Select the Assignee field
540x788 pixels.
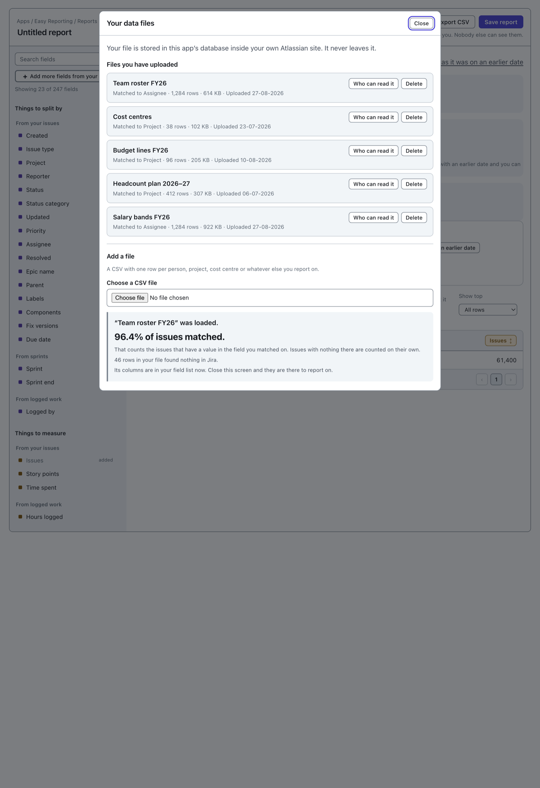coord(38,244)
